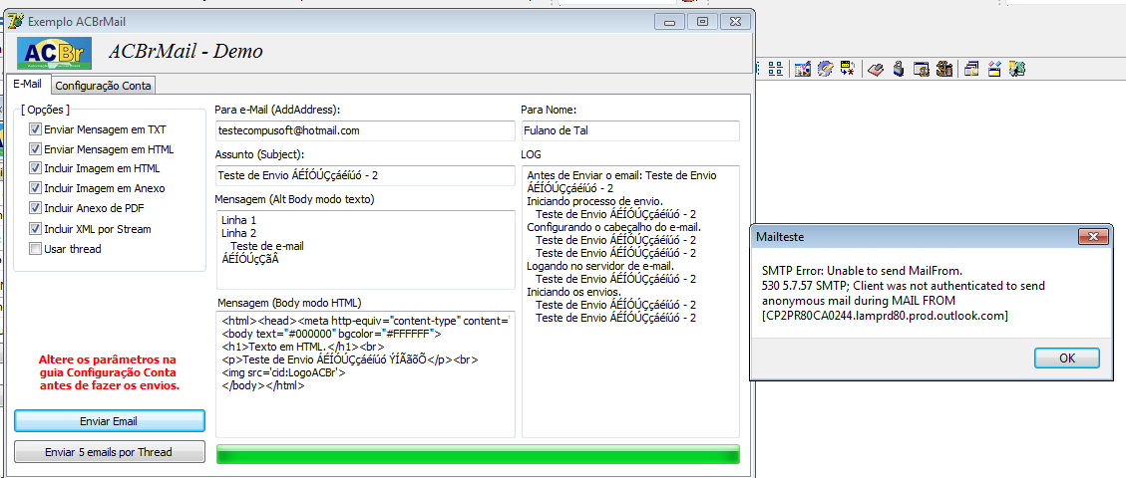1126x478 pixels.
Task: Click the Para Nome field with Fulano de Tal
Action: pos(629,131)
